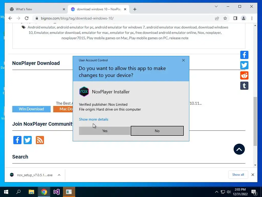Click the page vertical scrollbar thumb
262x197 pixels.
pos(255,121)
